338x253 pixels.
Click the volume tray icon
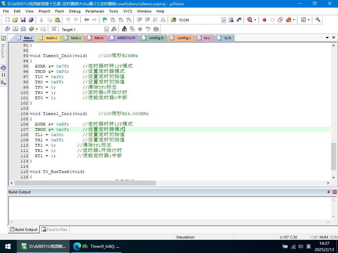301,246
